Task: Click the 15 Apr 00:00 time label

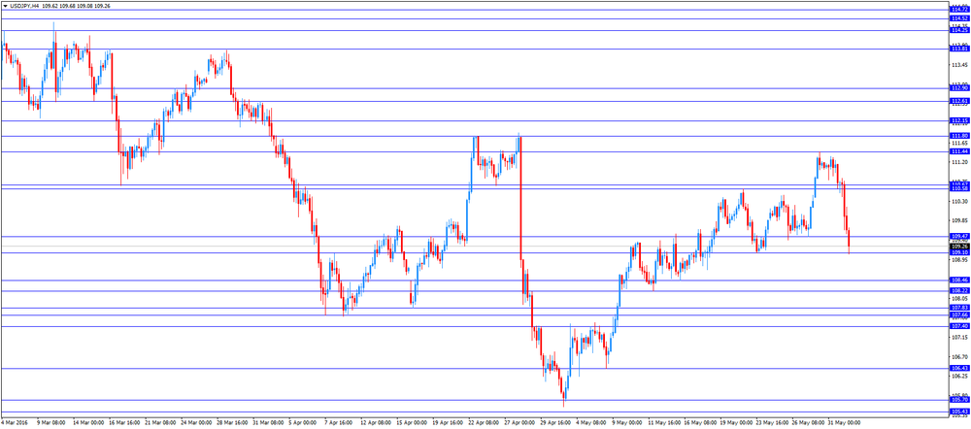Action: (x=411, y=423)
